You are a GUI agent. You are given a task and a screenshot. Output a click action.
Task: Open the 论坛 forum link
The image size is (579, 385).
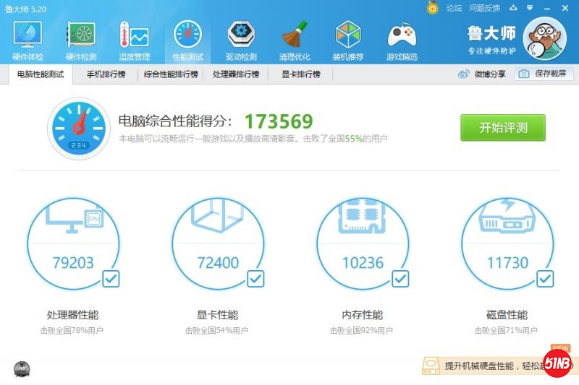click(454, 8)
